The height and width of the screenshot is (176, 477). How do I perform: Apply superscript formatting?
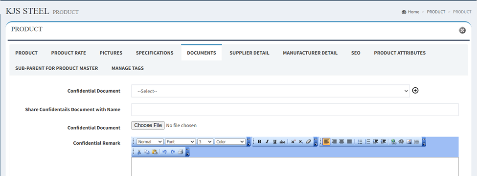click(x=293, y=141)
